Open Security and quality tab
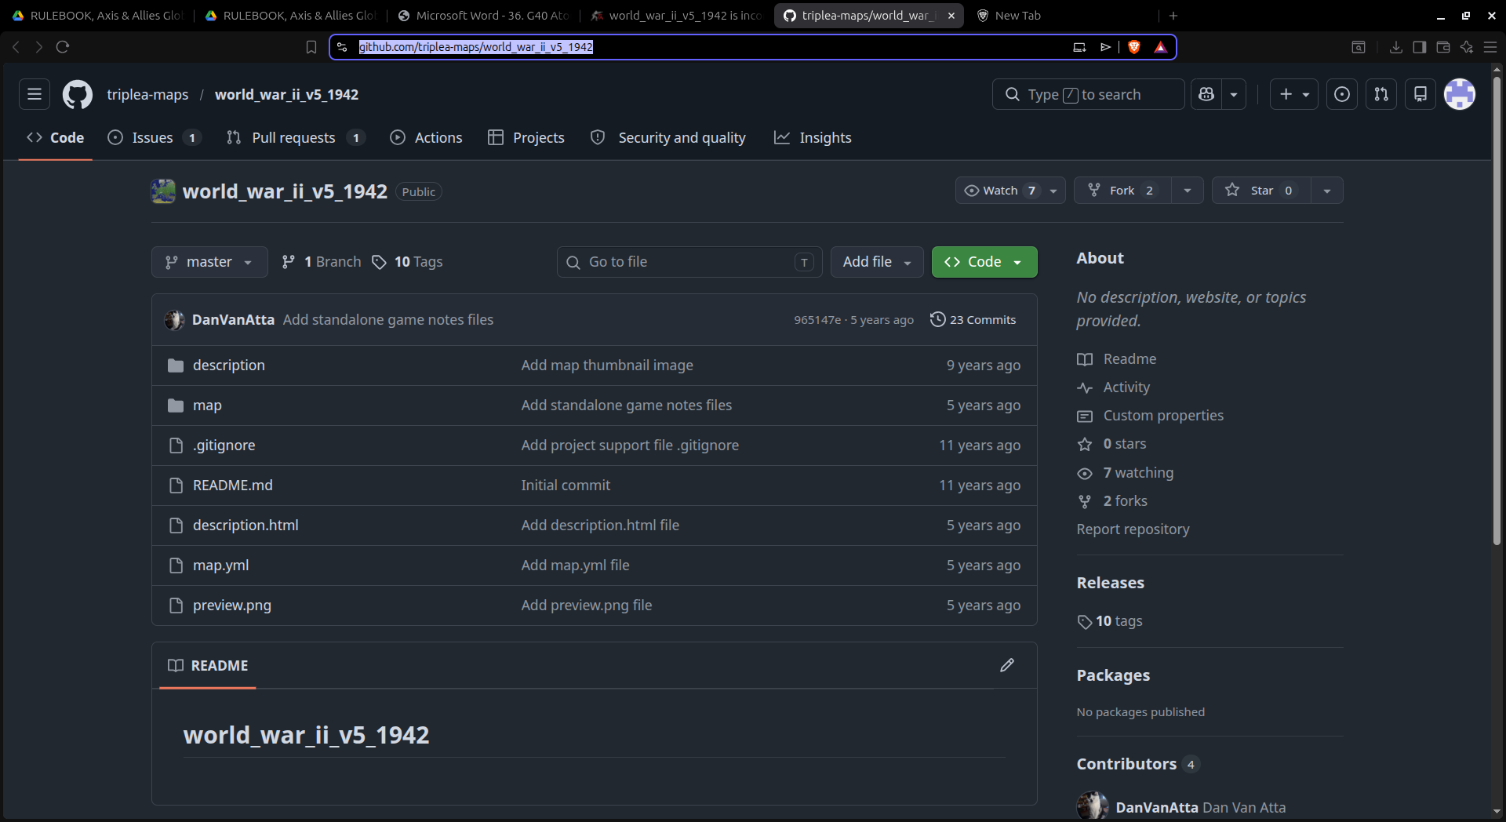 [x=668, y=137]
